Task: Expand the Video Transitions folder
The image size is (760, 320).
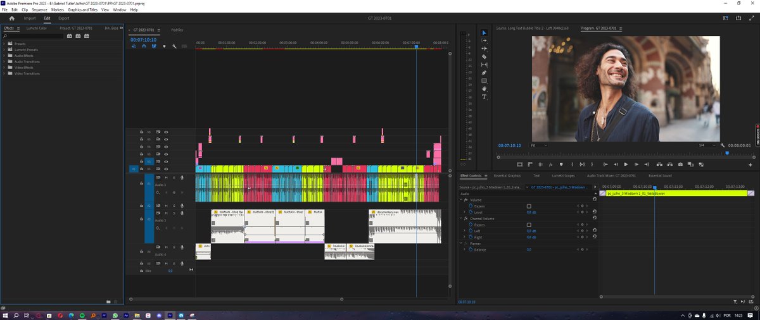Action: (x=5, y=73)
